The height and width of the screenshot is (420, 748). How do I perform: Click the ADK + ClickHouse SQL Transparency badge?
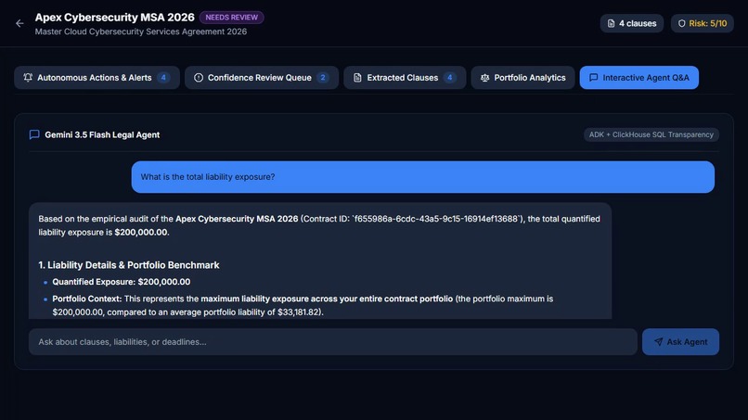tap(651, 134)
